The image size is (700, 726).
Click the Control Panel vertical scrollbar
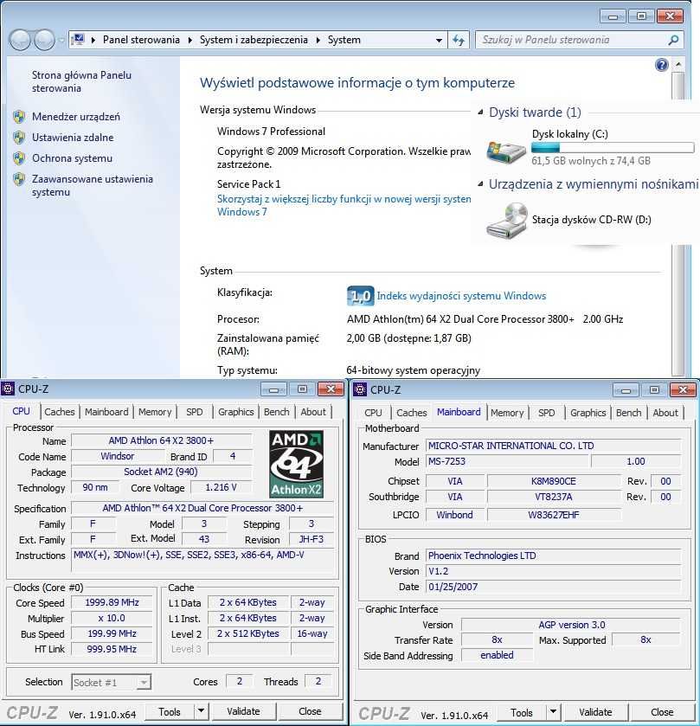pyautogui.click(x=678, y=222)
